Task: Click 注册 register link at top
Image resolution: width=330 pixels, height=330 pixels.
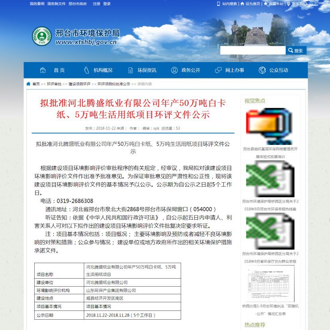Action: [96, 4]
